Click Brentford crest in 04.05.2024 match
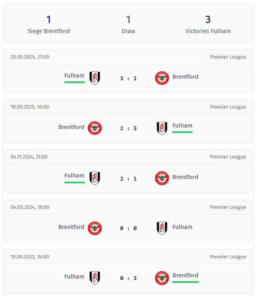Image resolution: width=256 pixels, height=297 pixels. 94,228
